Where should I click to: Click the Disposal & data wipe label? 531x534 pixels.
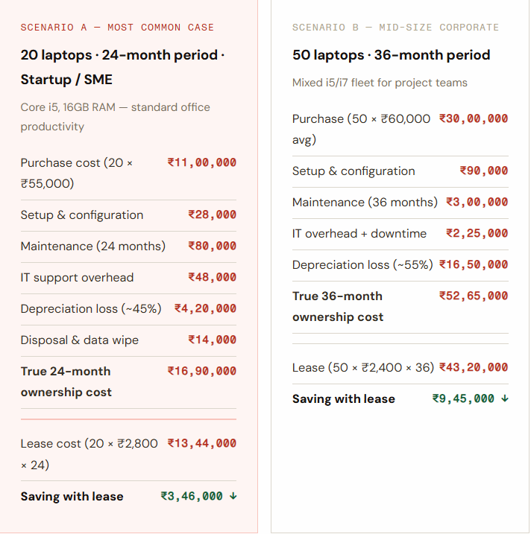[x=80, y=340]
